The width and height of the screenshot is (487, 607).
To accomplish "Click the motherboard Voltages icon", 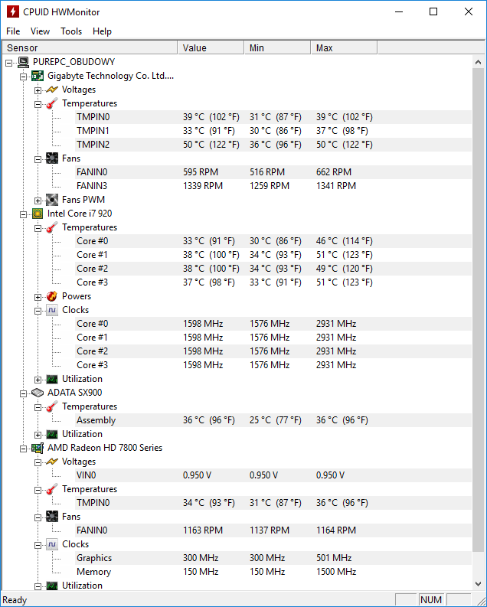I will click(x=51, y=90).
